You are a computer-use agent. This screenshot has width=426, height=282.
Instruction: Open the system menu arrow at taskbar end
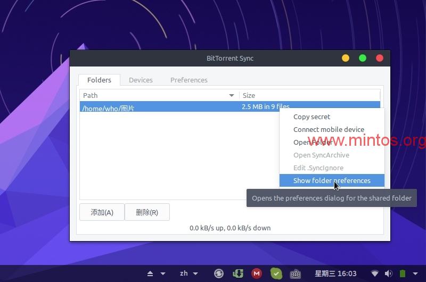pos(415,273)
